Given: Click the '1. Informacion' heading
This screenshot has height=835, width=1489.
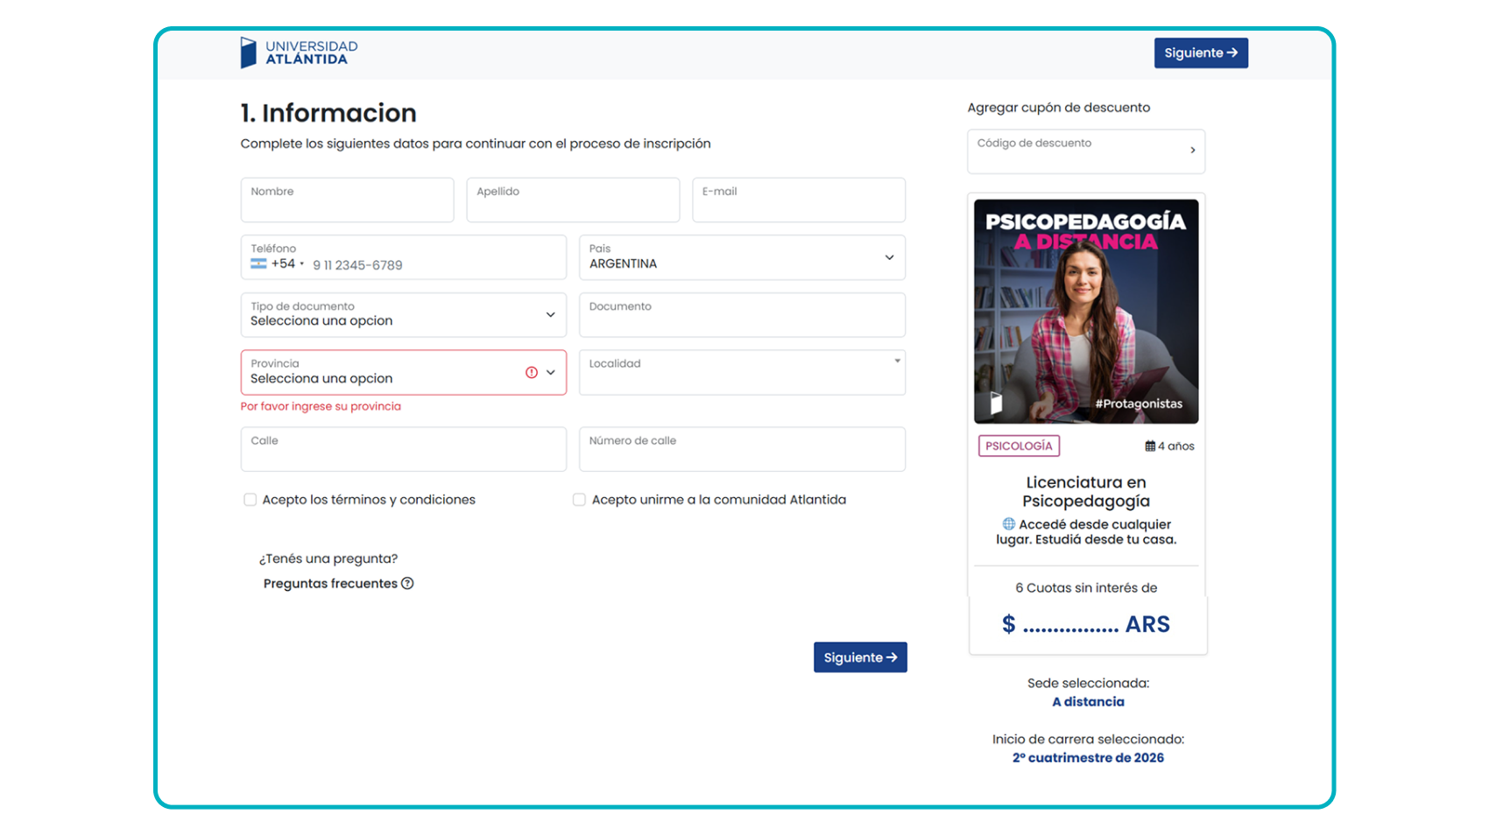Looking at the screenshot, I should pyautogui.click(x=328, y=113).
